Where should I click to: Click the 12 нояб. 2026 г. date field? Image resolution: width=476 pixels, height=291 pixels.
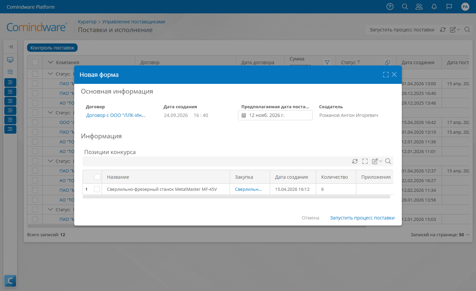(x=275, y=115)
